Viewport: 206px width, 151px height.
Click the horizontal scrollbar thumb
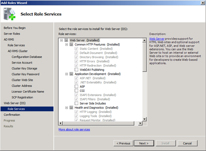(x=98, y=123)
